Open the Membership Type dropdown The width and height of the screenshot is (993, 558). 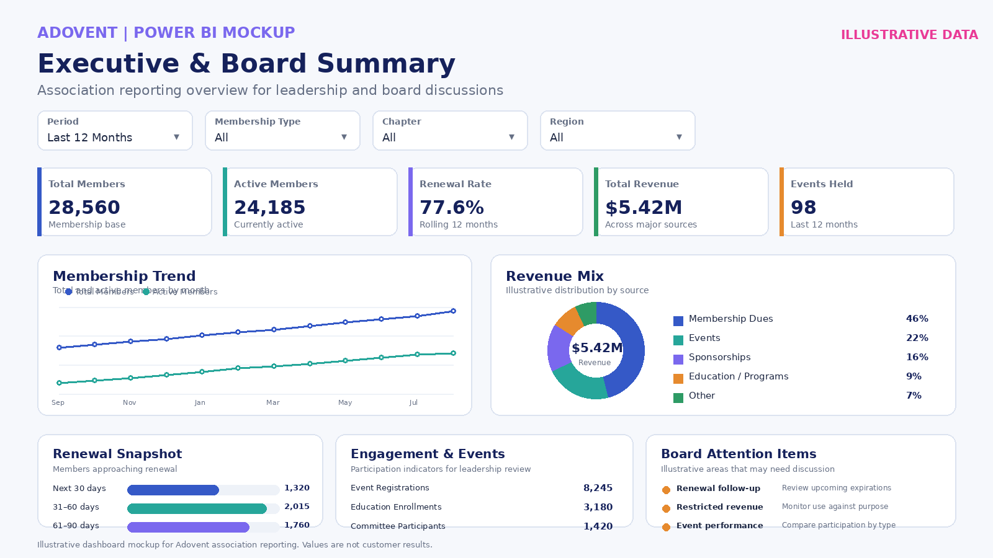(x=282, y=130)
